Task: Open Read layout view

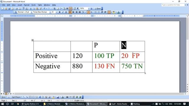Action: pos(98,9)
